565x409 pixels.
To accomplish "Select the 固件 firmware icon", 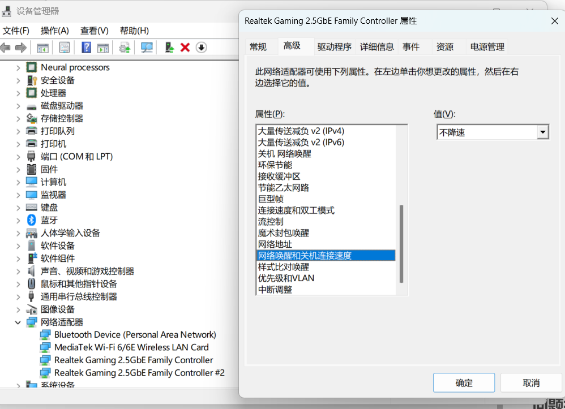I will coord(32,169).
